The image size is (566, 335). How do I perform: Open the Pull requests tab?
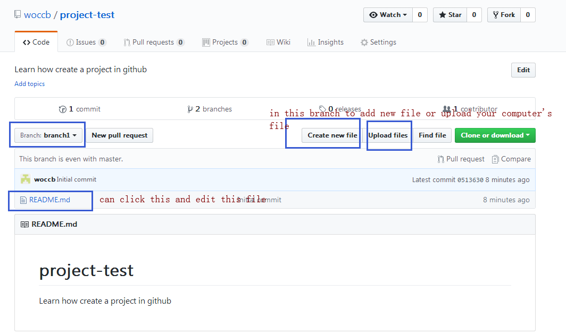point(154,42)
